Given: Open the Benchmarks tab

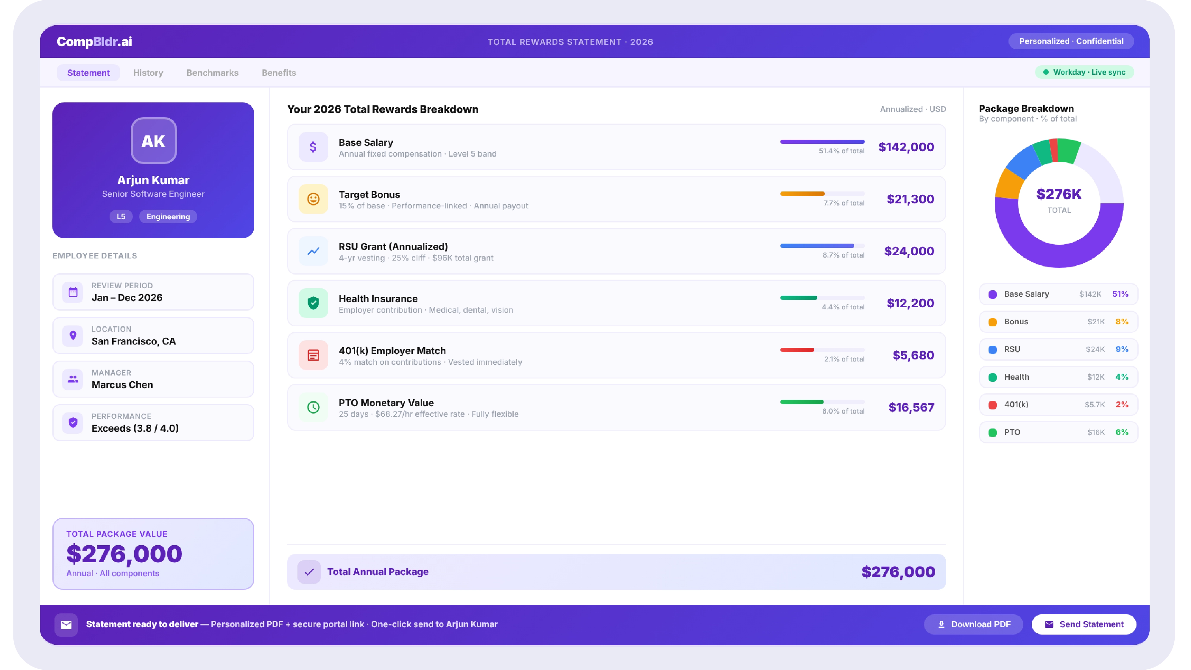Looking at the screenshot, I should click(x=212, y=73).
